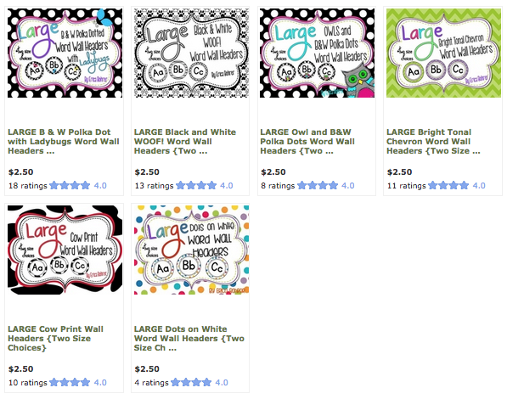Click the LARGE Black and White WOOF! title

pyautogui.click(x=185, y=142)
